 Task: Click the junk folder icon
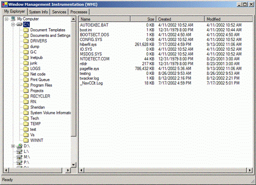point(26,63)
